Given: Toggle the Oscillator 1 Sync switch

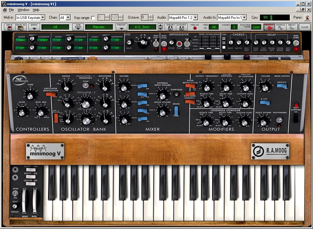Looking at the screenshot, I should point(86,86).
